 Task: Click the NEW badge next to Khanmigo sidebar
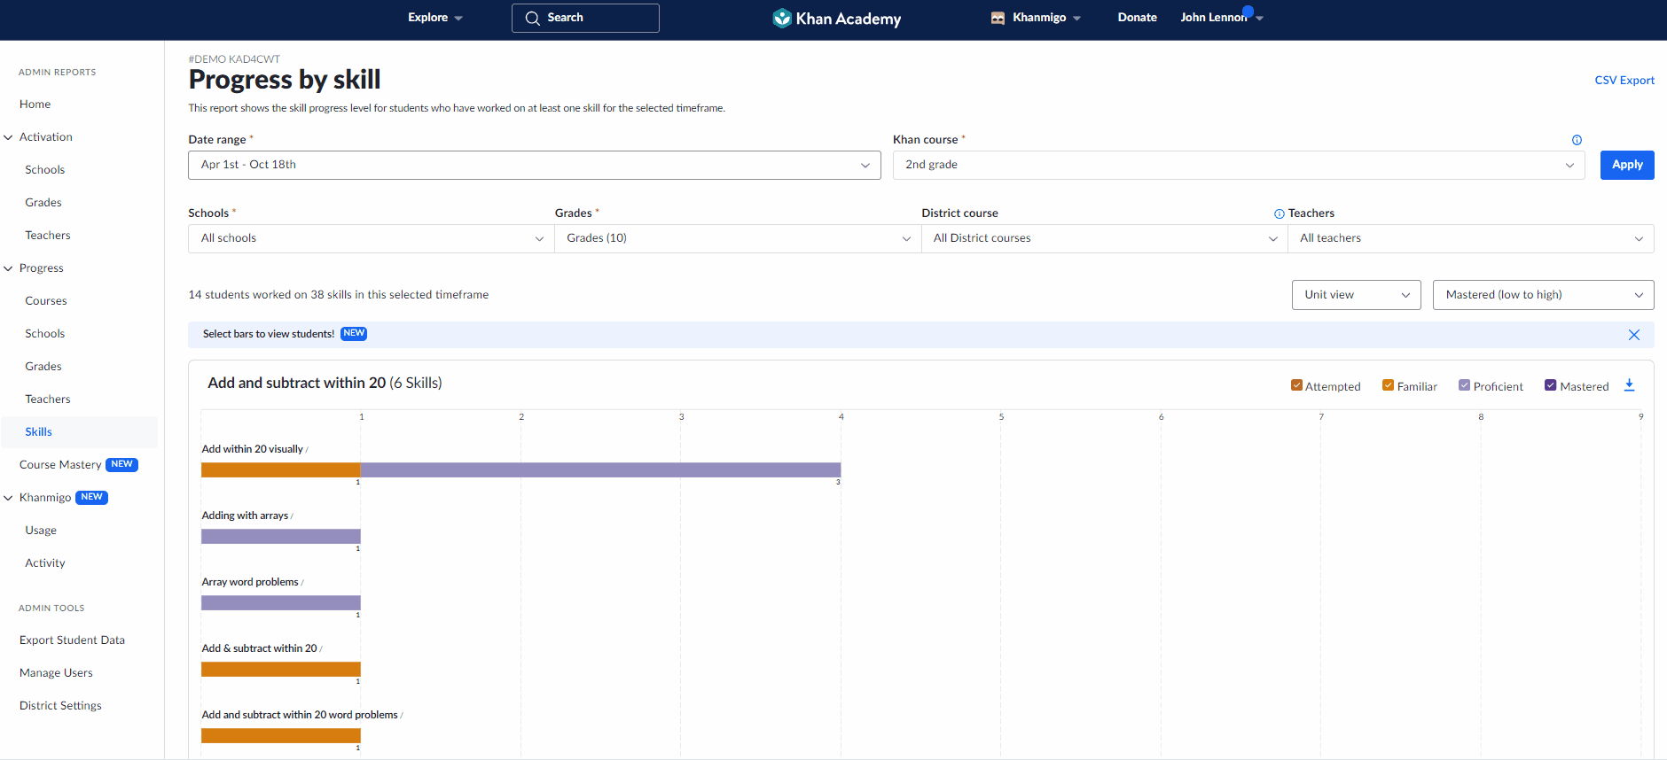pyautogui.click(x=91, y=497)
